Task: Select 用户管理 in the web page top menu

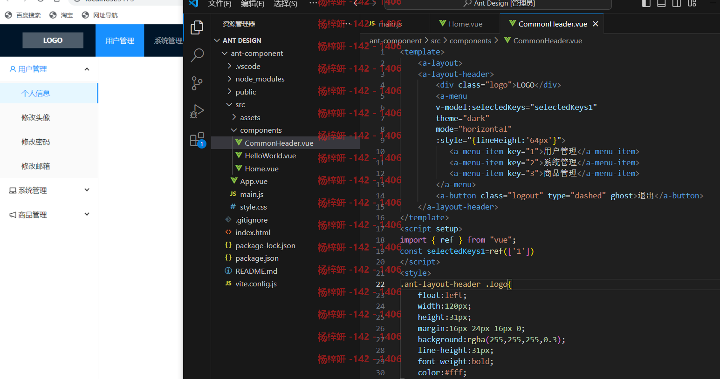Action: point(120,41)
